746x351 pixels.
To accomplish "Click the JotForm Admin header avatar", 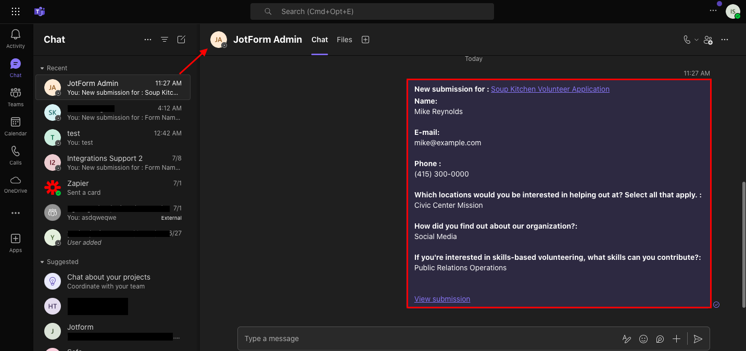I will [x=219, y=40].
